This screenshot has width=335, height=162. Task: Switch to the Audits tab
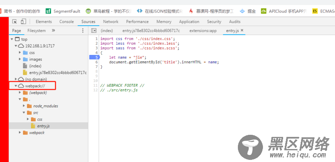click(x=235, y=21)
